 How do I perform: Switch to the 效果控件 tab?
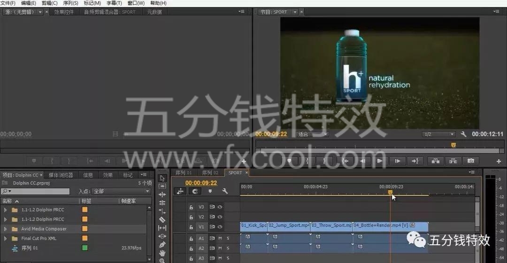pos(64,12)
